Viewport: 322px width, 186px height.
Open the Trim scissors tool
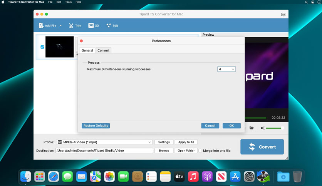point(75,26)
